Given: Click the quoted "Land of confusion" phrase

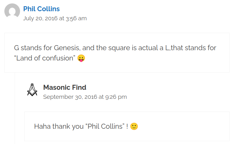Looking at the screenshot, I should click(45, 58).
